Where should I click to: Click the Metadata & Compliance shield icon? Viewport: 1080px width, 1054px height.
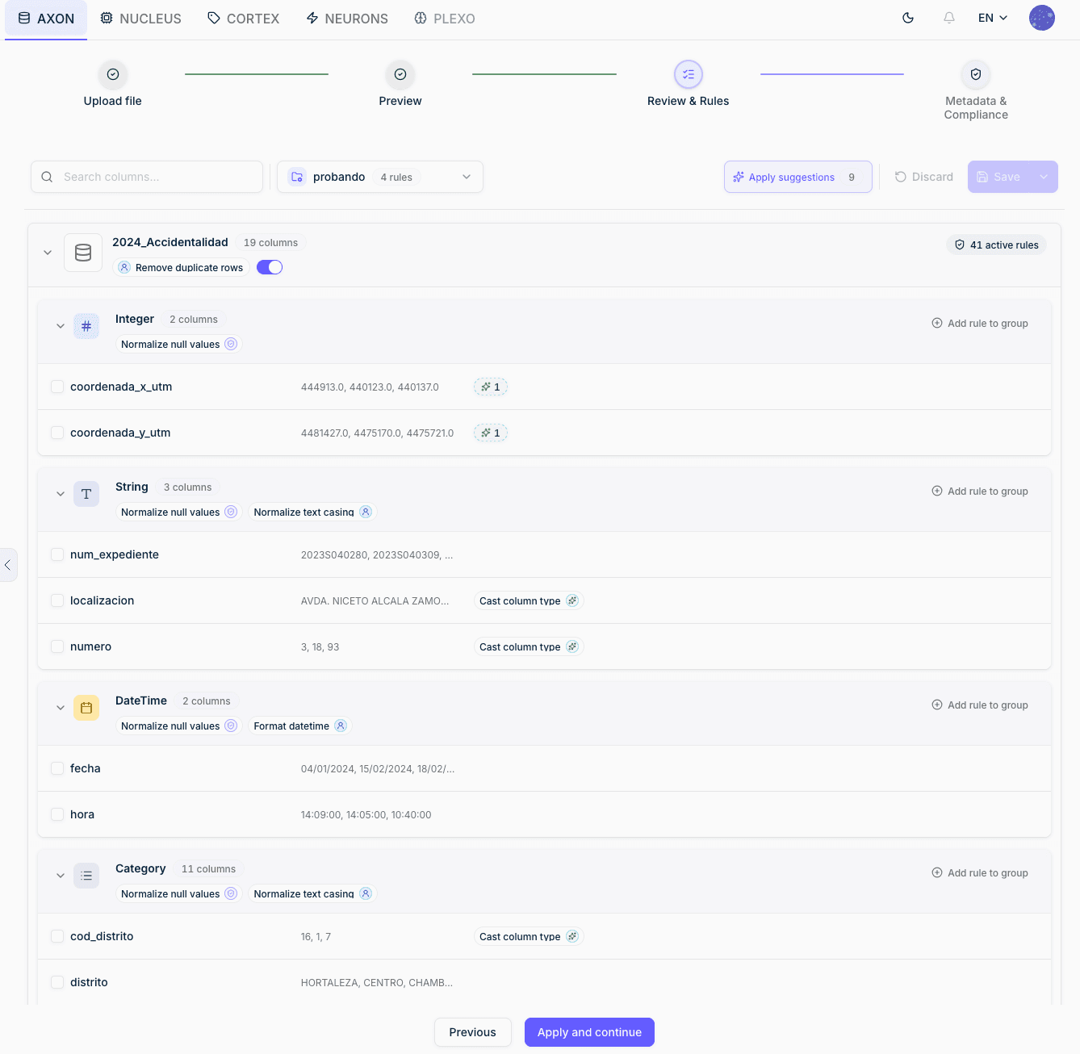(976, 74)
